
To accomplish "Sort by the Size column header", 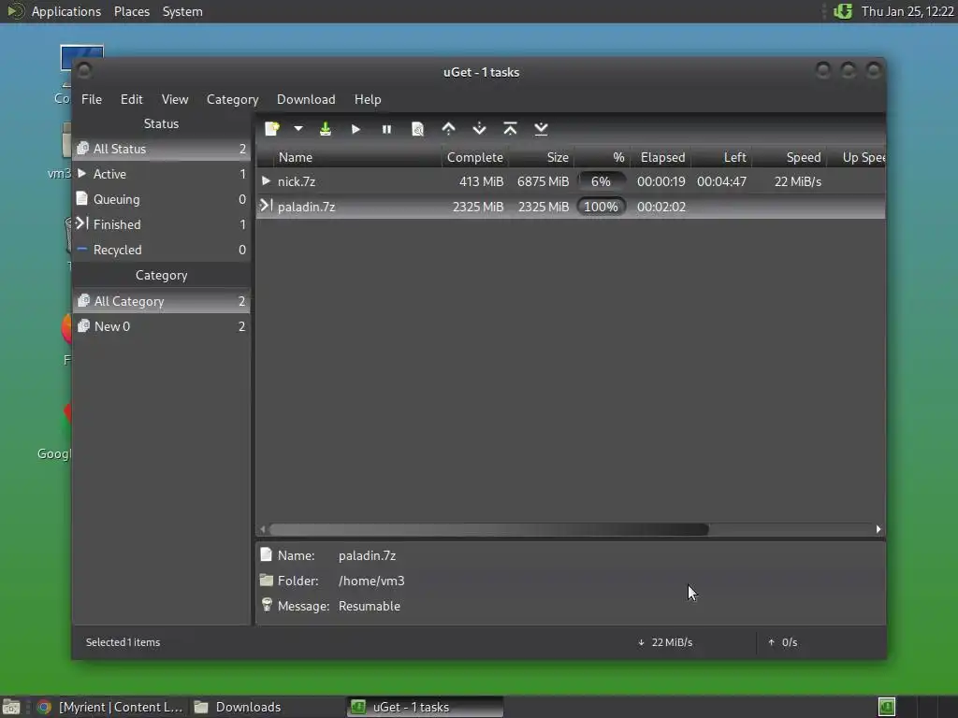I will [x=542, y=157].
